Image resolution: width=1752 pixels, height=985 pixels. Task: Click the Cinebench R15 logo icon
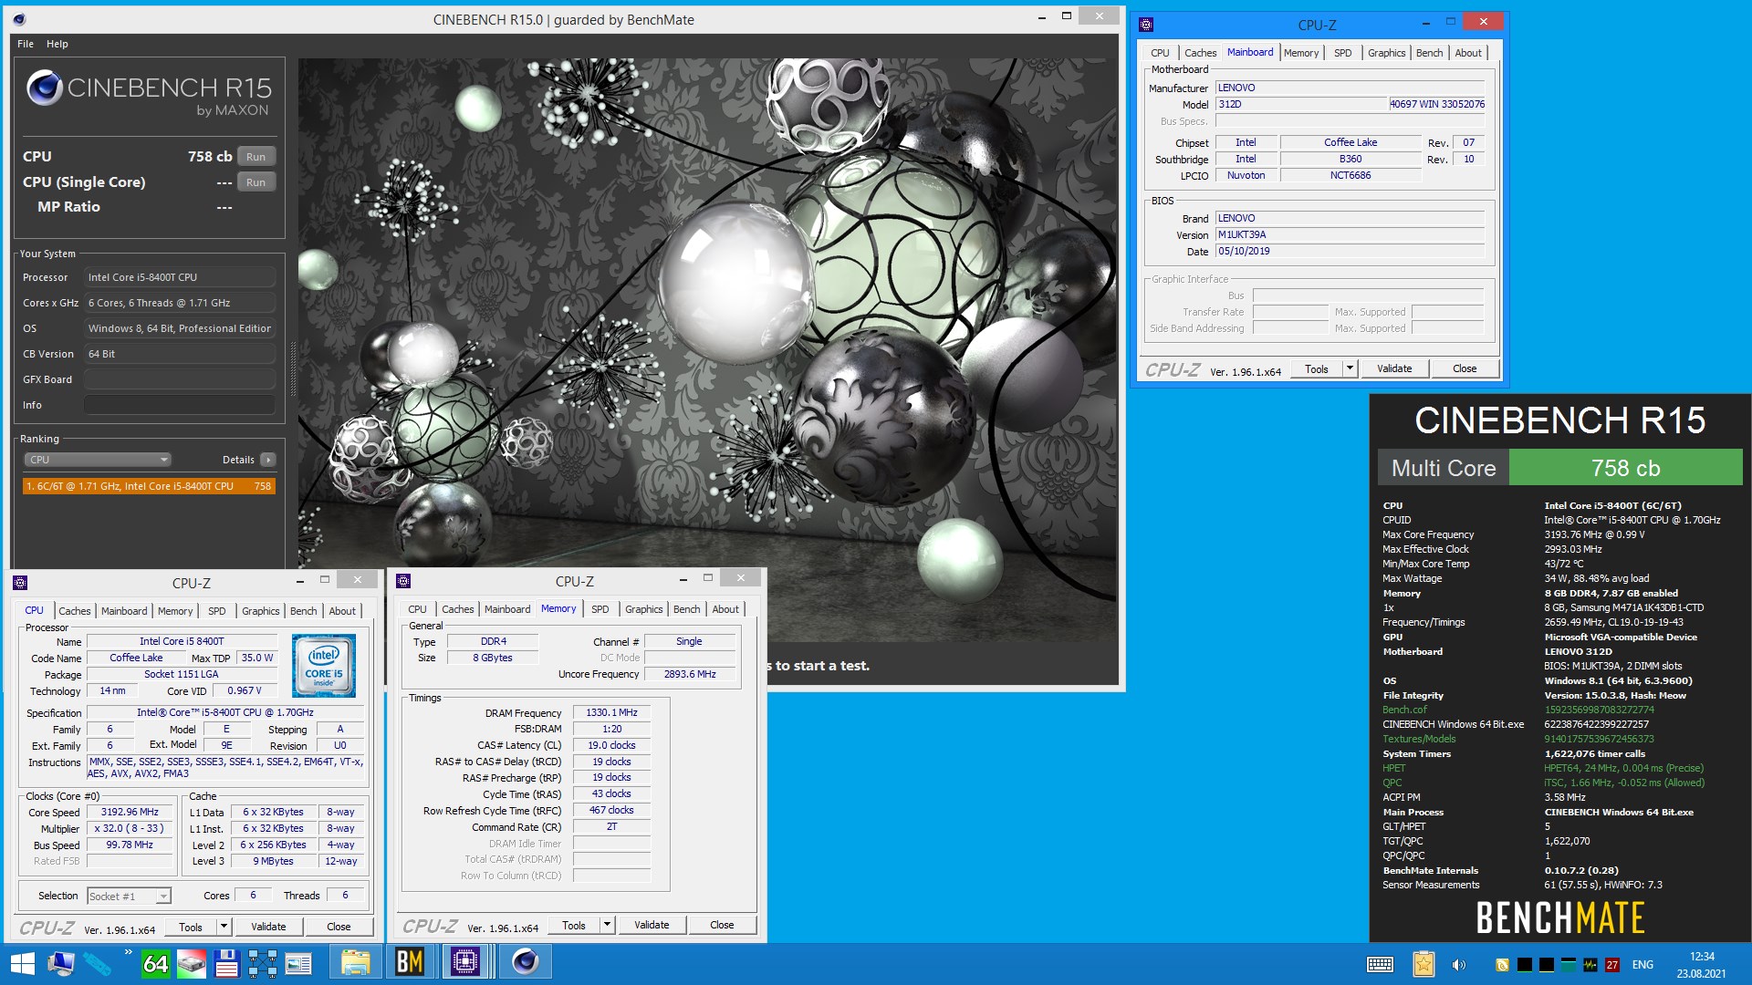point(45,88)
